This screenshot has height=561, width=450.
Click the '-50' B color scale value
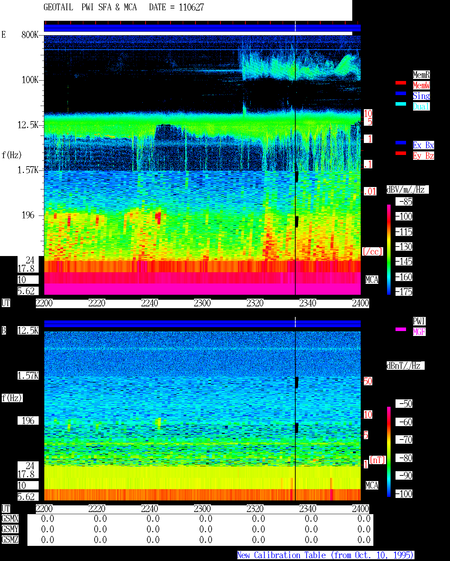404,404
